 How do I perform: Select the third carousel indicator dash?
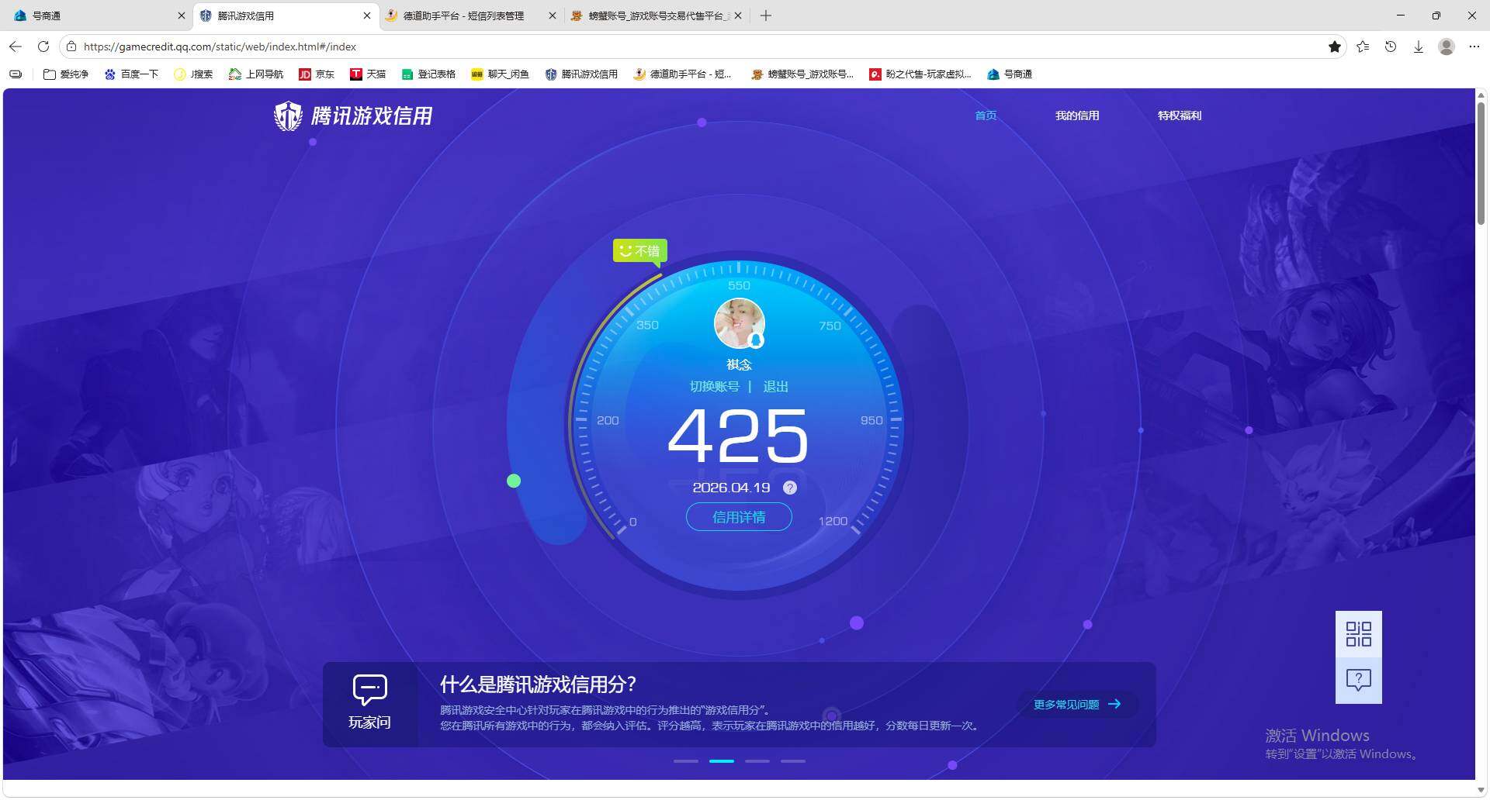pos(757,761)
